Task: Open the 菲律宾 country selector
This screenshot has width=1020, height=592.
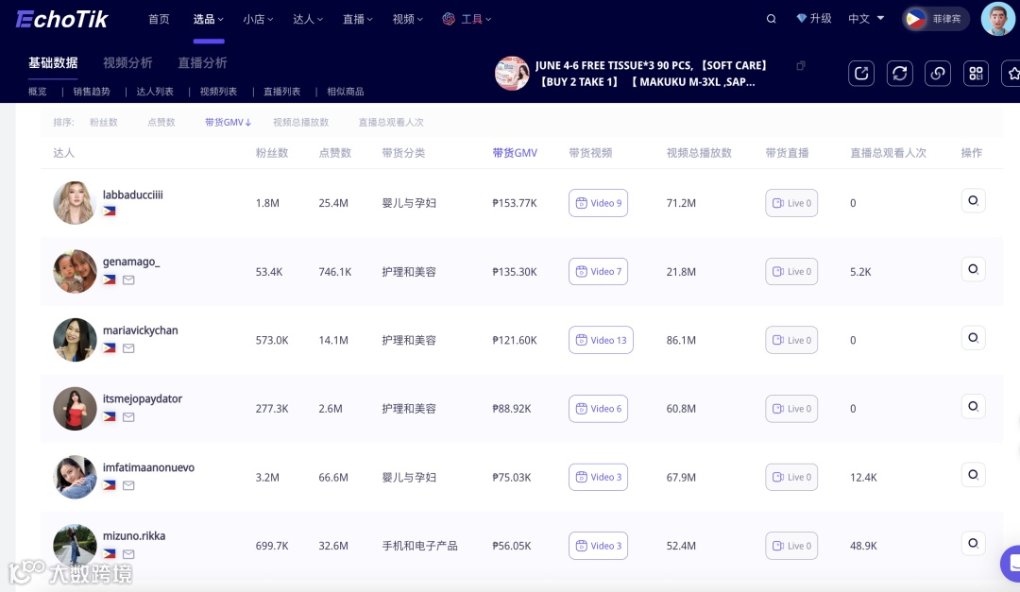Action: 935,19
